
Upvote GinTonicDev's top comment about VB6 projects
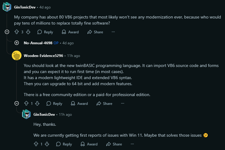pyautogui.click(x=17, y=32)
